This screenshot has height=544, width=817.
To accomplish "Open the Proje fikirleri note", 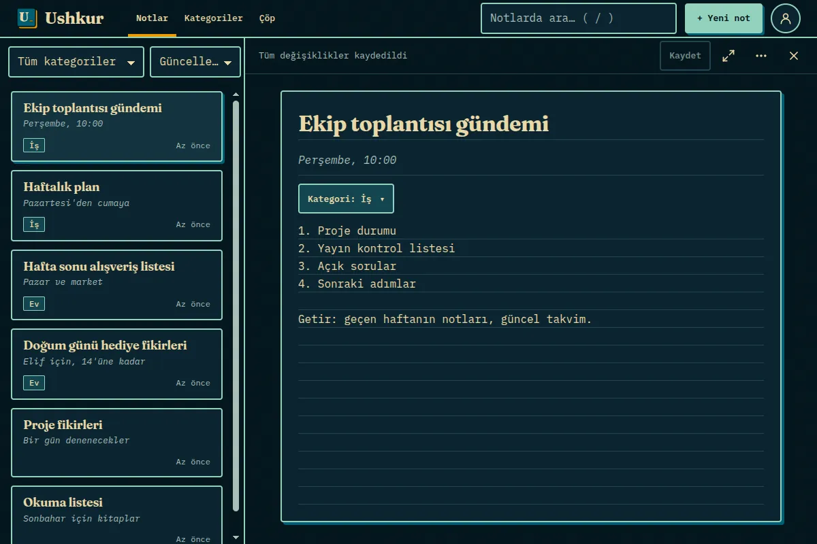I will point(116,443).
